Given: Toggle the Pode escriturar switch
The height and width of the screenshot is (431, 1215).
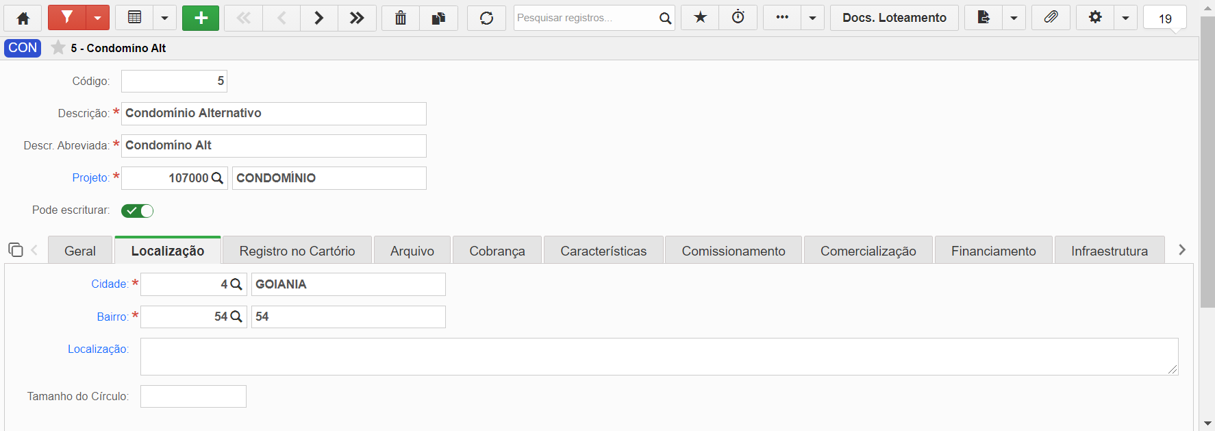Looking at the screenshot, I should (x=137, y=210).
